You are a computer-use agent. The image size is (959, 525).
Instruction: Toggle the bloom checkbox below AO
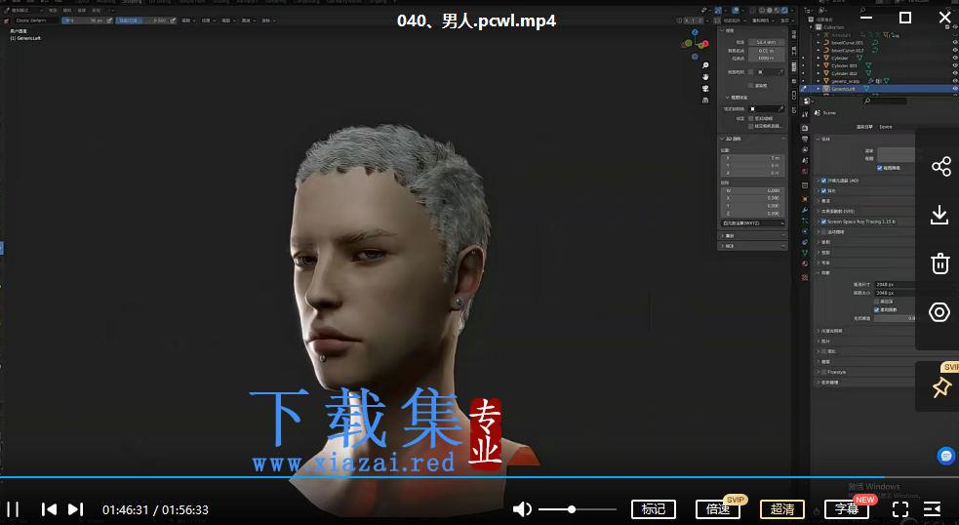click(823, 191)
